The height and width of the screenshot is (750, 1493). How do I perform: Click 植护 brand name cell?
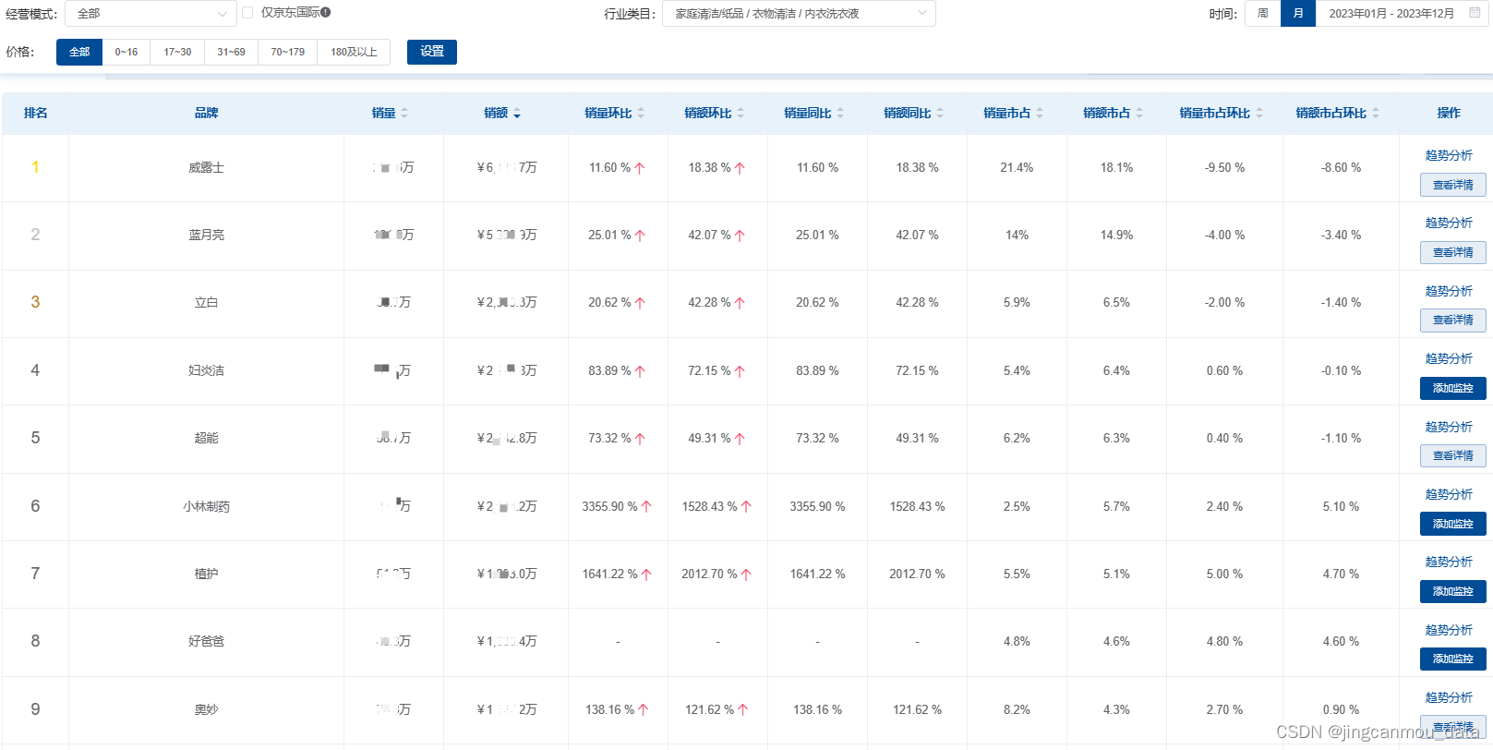coord(206,574)
